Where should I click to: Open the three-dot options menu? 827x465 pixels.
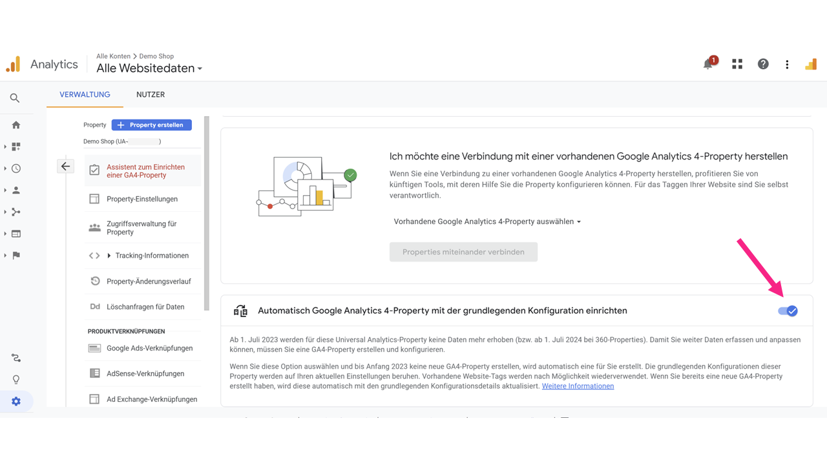click(787, 64)
